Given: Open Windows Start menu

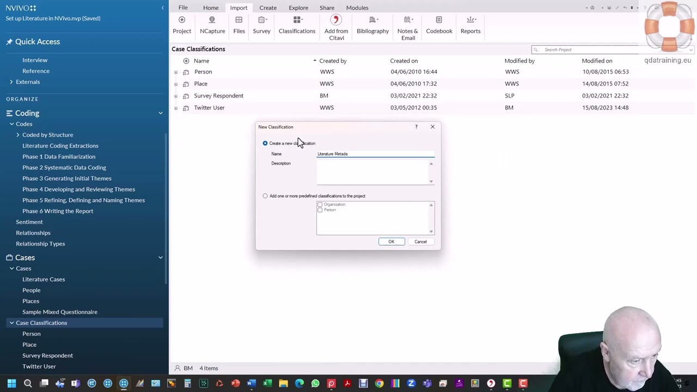Looking at the screenshot, I should click(11, 384).
